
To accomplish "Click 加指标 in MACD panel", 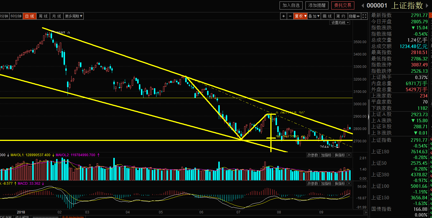I will 326,183.
